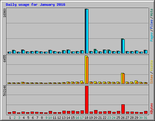Click day 20 hits bar
Viewport: 155px width, 121px height.
pos(95,51)
